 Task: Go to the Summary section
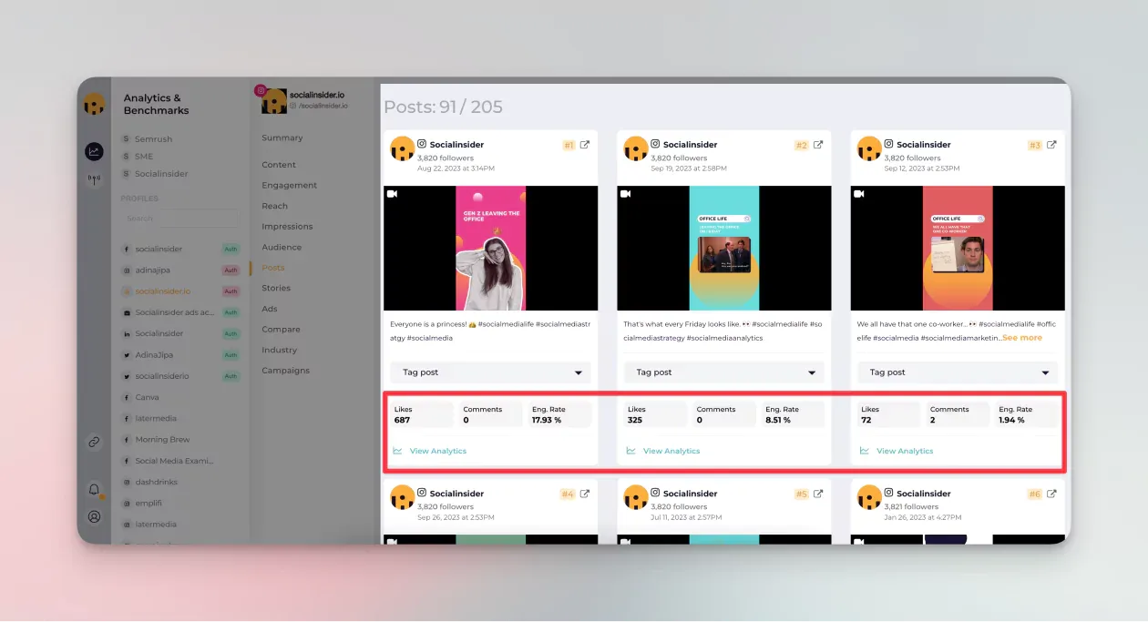282,138
